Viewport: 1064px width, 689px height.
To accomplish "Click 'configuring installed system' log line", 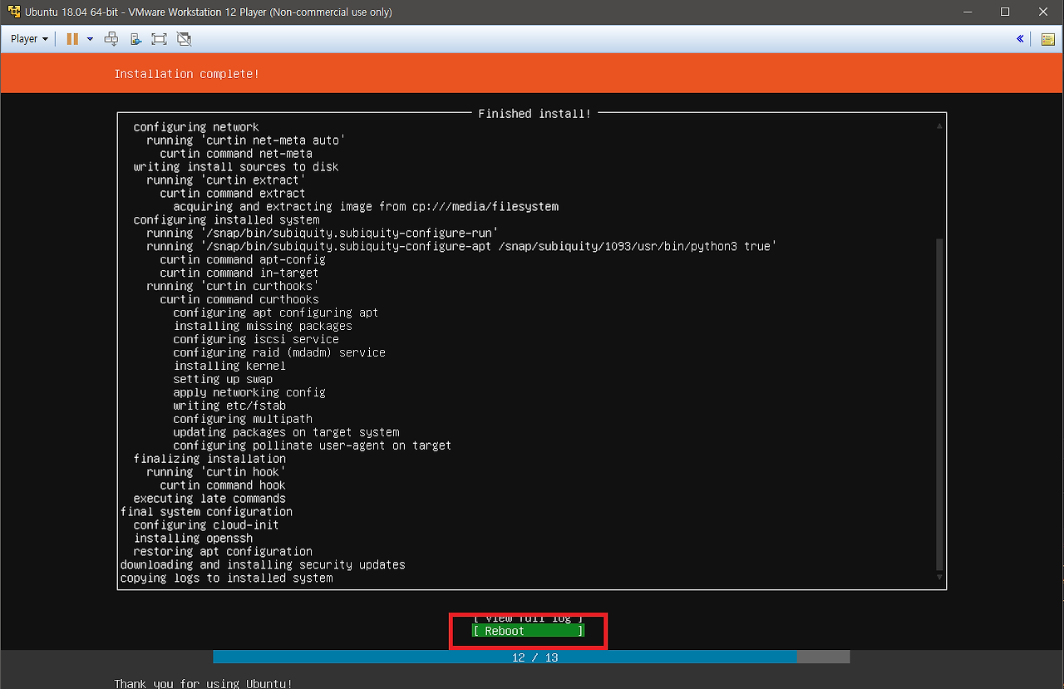I will (x=226, y=220).
